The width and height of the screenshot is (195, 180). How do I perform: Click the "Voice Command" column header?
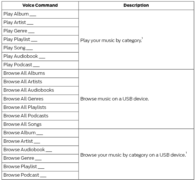(40, 5)
